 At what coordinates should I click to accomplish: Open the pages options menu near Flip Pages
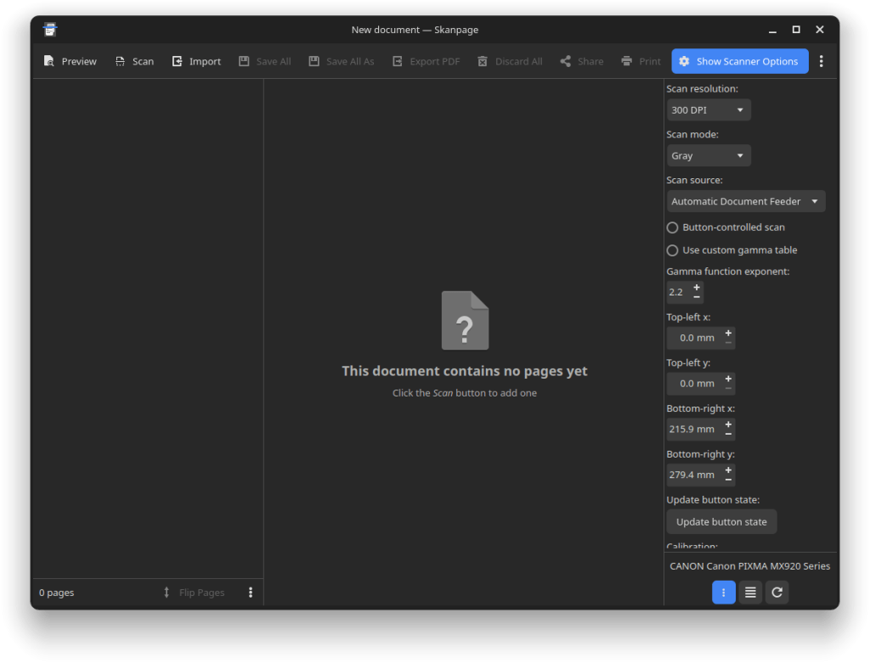(251, 592)
